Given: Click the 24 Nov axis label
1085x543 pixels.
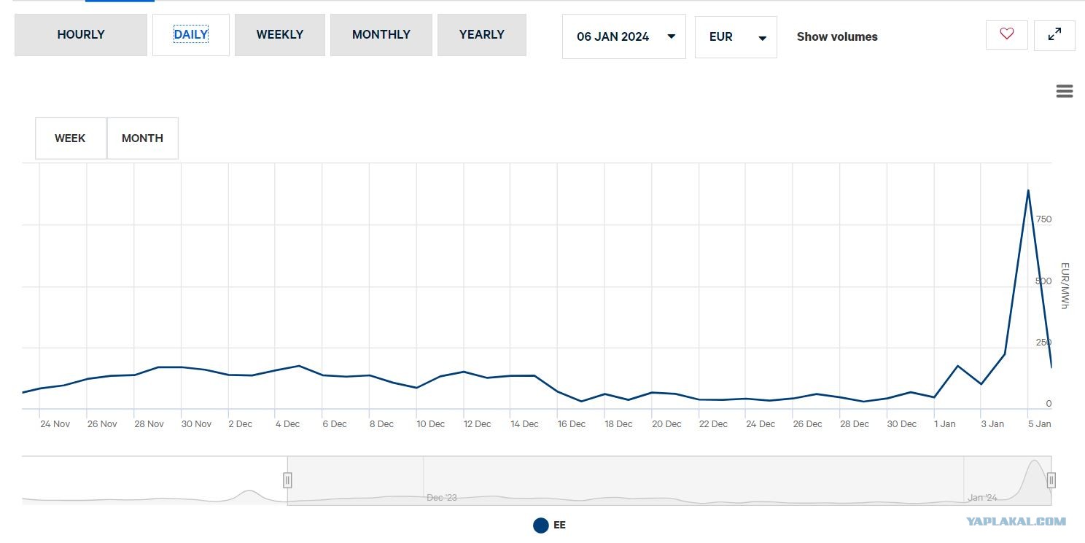Looking at the screenshot, I should click(55, 424).
